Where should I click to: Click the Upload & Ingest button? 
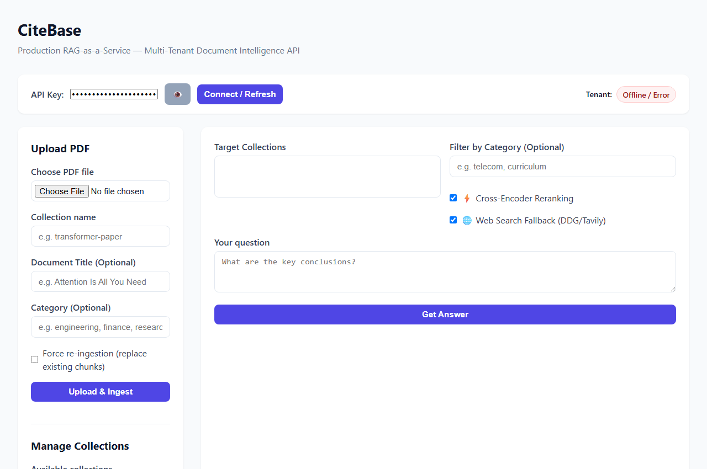click(x=101, y=392)
